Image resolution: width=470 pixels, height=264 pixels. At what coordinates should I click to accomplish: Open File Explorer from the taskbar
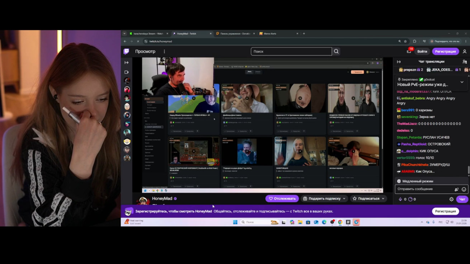pos(300,222)
